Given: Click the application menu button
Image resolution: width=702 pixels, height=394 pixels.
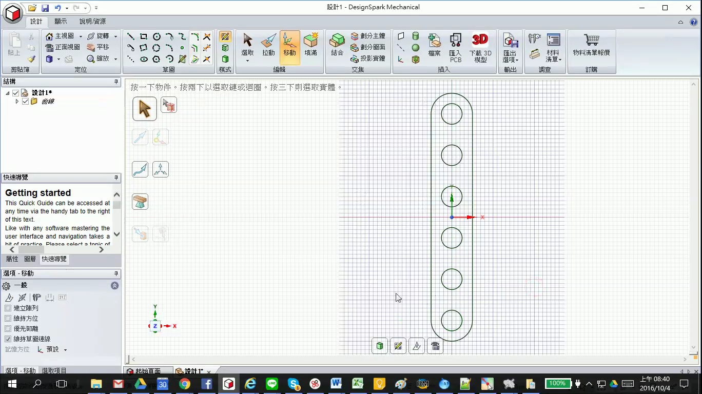Looking at the screenshot, I should [x=13, y=13].
